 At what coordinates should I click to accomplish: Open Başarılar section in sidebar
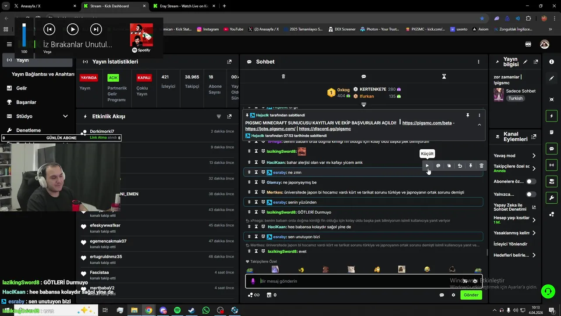pyautogui.click(x=26, y=102)
